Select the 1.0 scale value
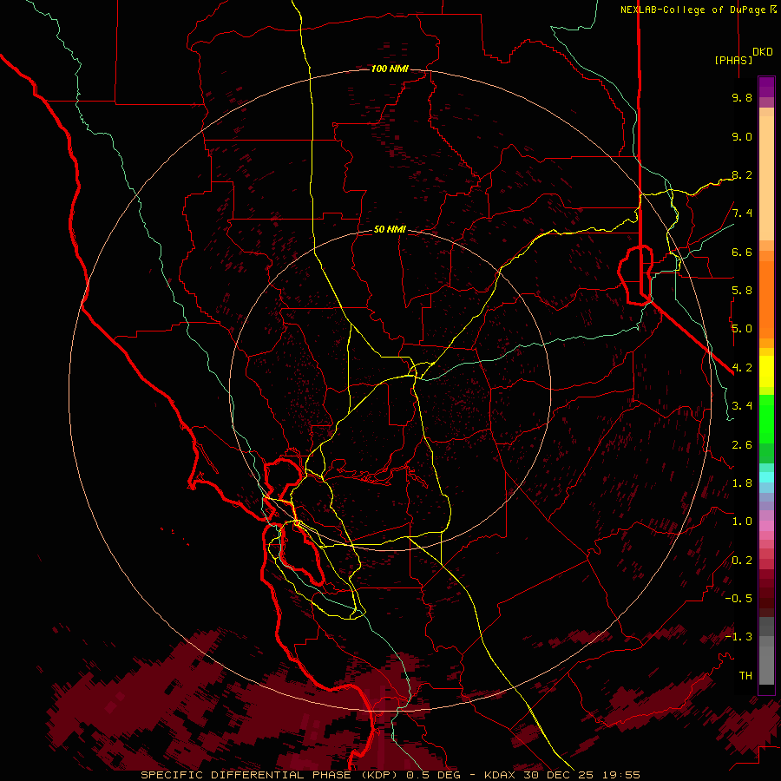Viewport: 781px width, 781px height. point(742,522)
